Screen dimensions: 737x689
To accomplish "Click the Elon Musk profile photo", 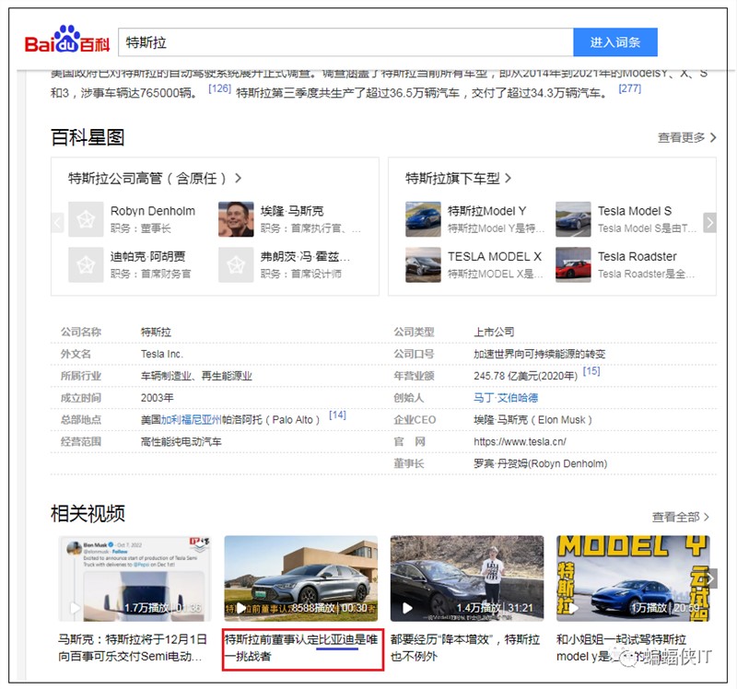I will pyautogui.click(x=236, y=219).
